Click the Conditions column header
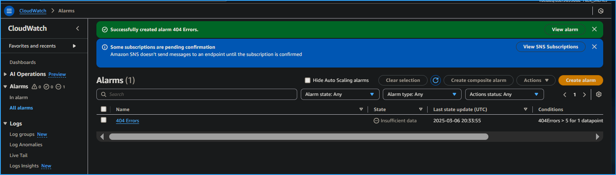 coord(551,109)
